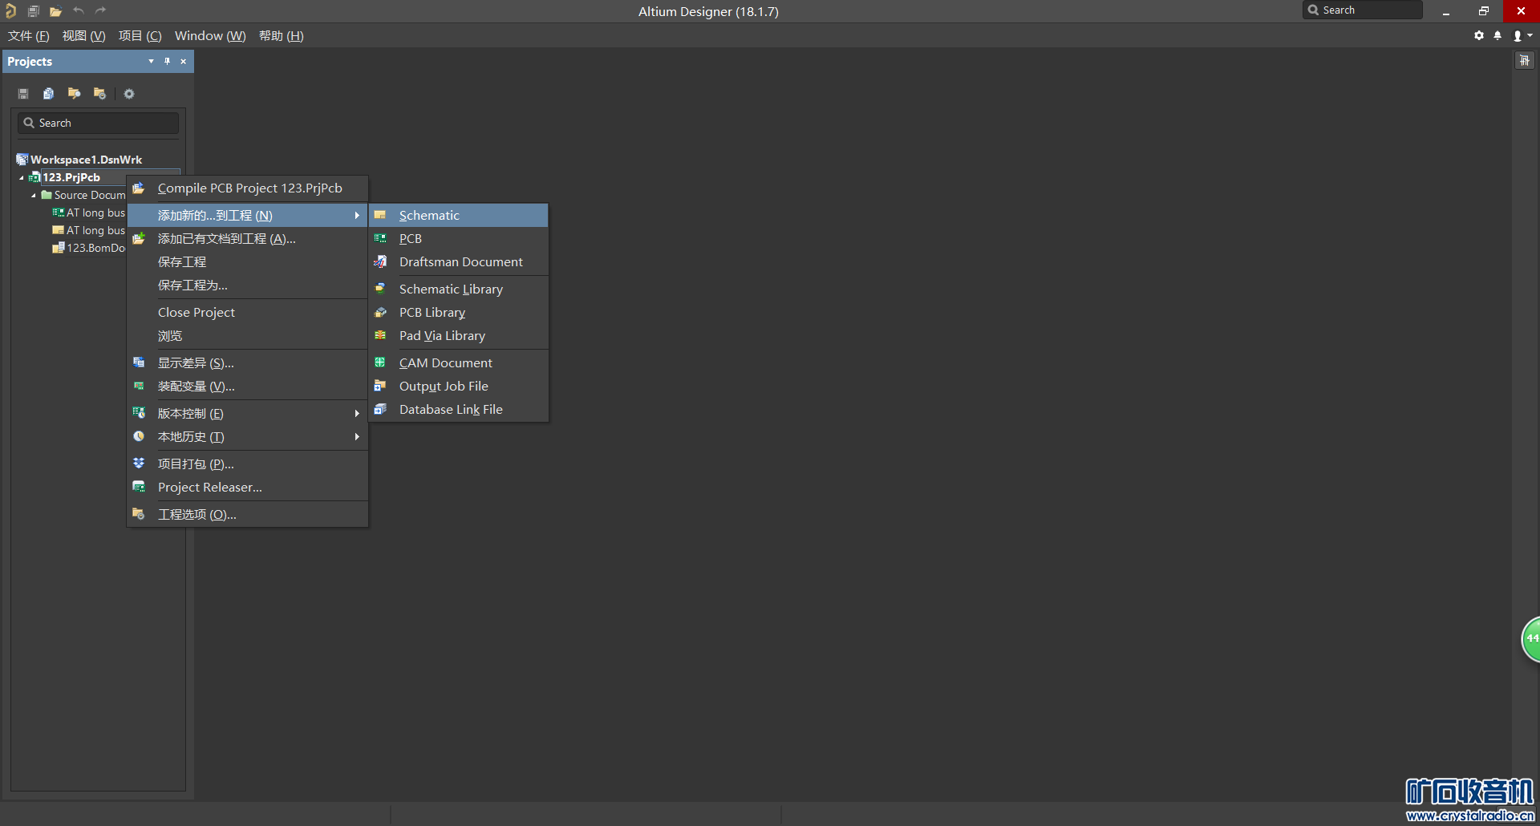Screen dimensions: 1540x826
Task: Choose Database Link File
Action: click(459, 409)
